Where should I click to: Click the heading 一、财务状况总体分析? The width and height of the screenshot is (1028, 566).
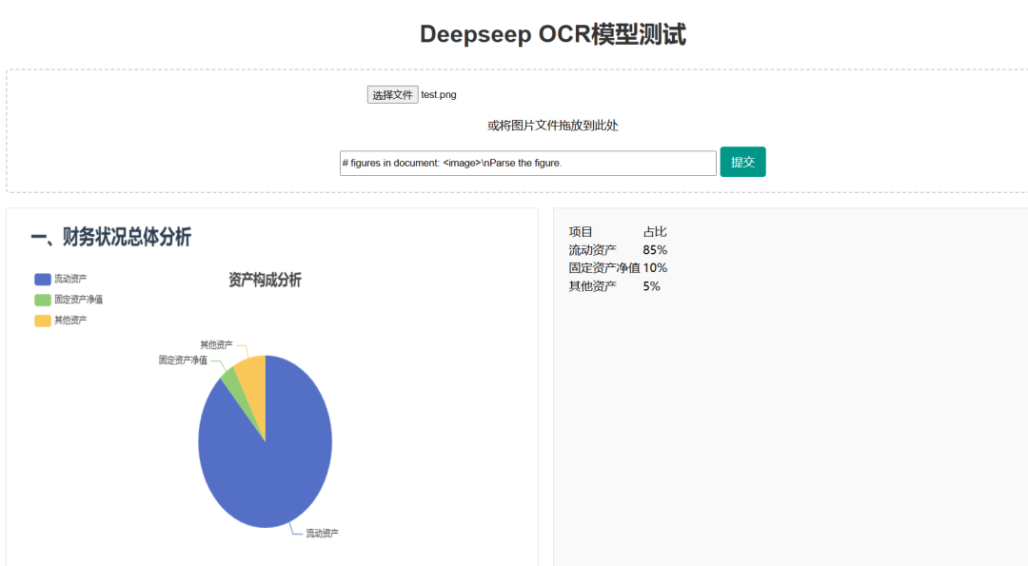pos(110,237)
